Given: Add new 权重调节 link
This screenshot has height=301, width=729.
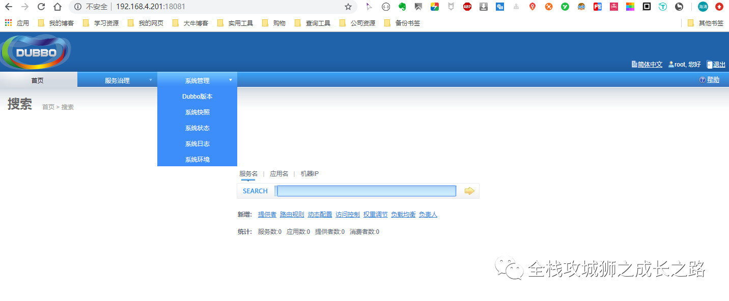Looking at the screenshot, I should [x=376, y=215].
